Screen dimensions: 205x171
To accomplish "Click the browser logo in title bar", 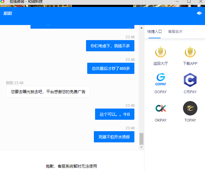I will 2,2.
